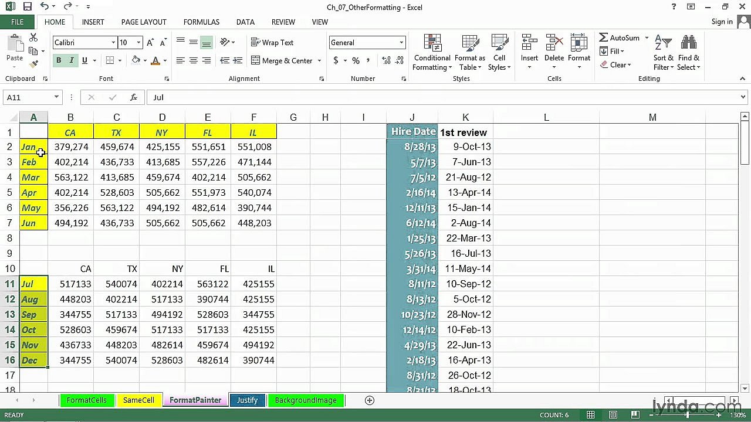Click the Increase Font Size icon
Viewport: 751px width, 422px height.
[x=150, y=43]
